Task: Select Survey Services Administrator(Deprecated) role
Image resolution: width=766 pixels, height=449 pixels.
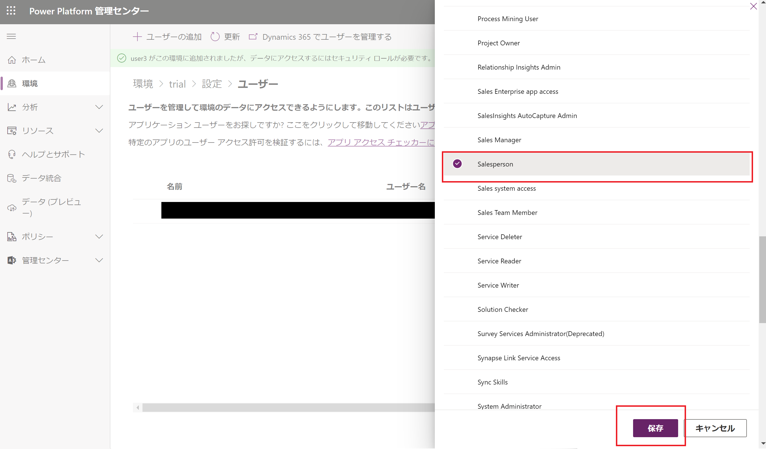Action: [596, 334]
